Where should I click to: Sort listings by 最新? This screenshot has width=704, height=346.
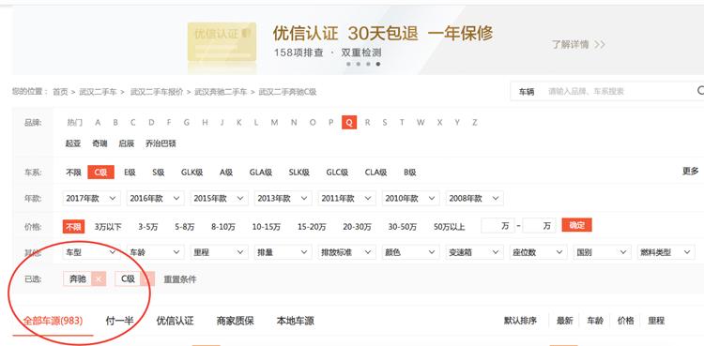[x=565, y=321]
